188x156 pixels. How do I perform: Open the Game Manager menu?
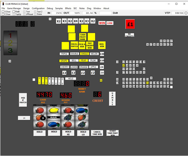14,8
